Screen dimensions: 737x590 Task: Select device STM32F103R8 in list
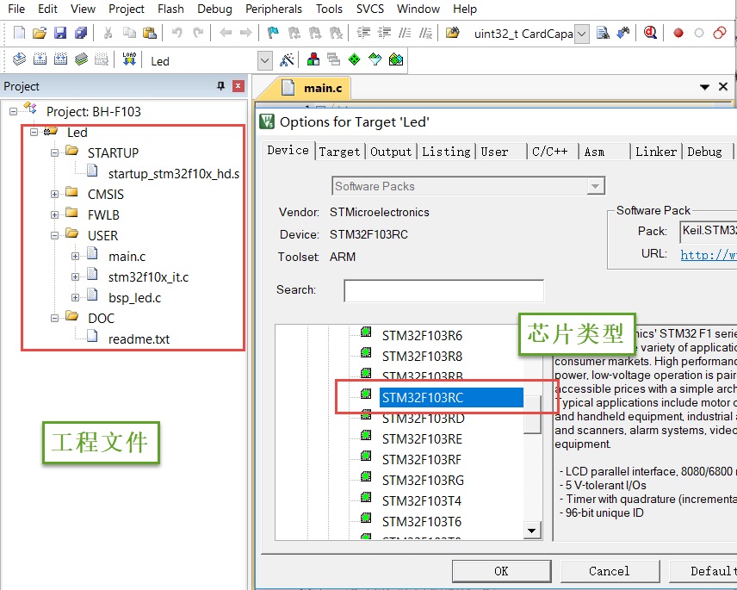coord(422,357)
